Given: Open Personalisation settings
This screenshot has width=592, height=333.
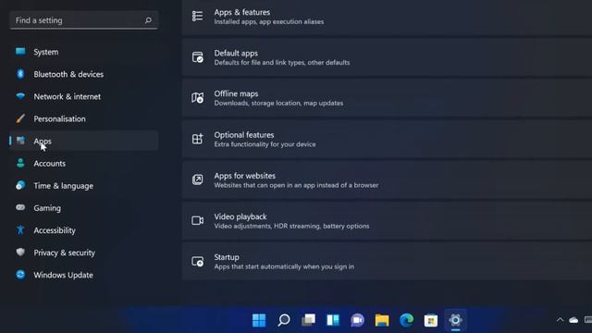Looking at the screenshot, I should click(84, 118).
